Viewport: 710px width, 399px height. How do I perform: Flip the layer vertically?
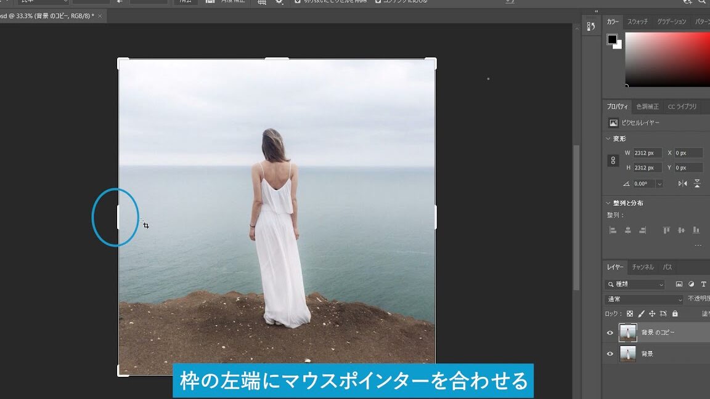point(697,183)
